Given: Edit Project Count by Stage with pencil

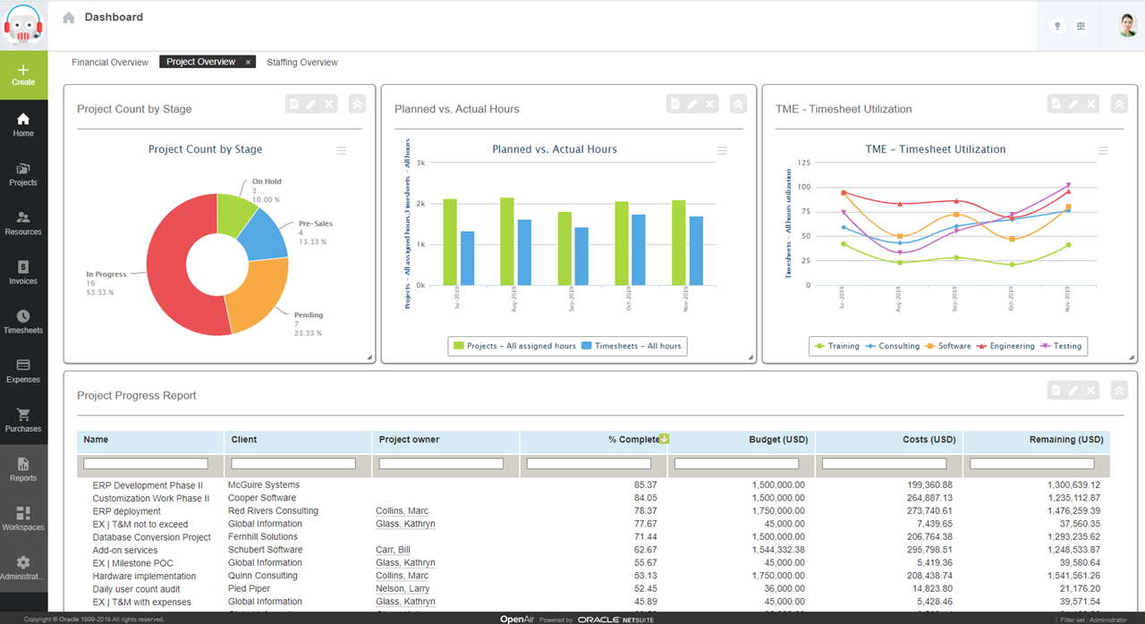Looking at the screenshot, I should click(311, 105).
